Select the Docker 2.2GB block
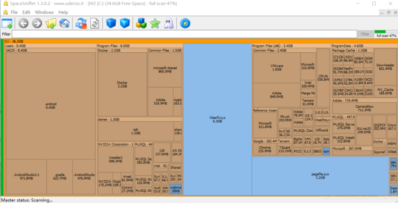This screenshot has height=203, width=398. [122, 85]
